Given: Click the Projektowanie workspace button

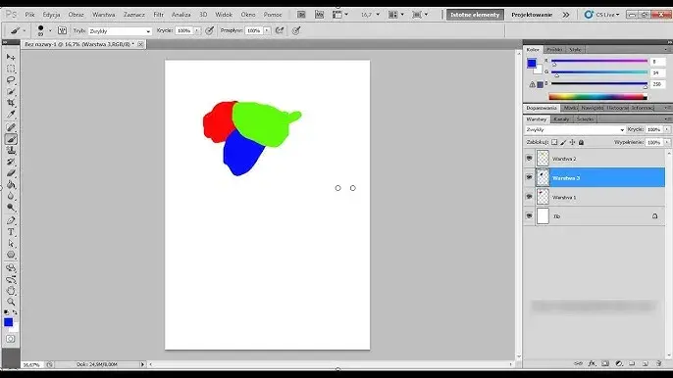Looking at the screenshot, I should 532,15.
